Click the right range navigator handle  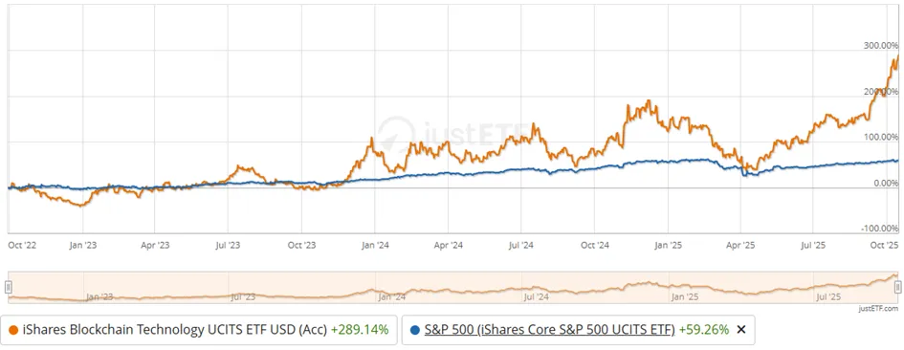897,287
